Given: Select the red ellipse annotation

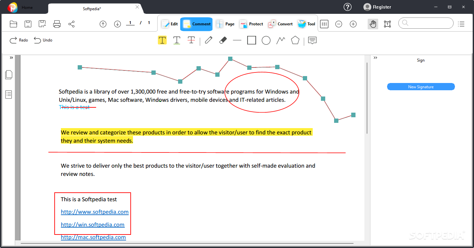Looking at the screenshot, I should pyautogui.click(x=262, y=92).
